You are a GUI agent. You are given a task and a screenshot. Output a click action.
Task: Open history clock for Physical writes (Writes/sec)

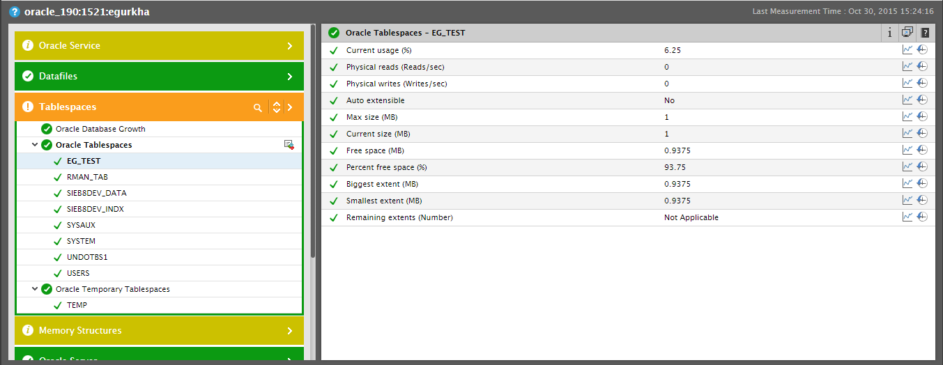(x=922, y=83)
